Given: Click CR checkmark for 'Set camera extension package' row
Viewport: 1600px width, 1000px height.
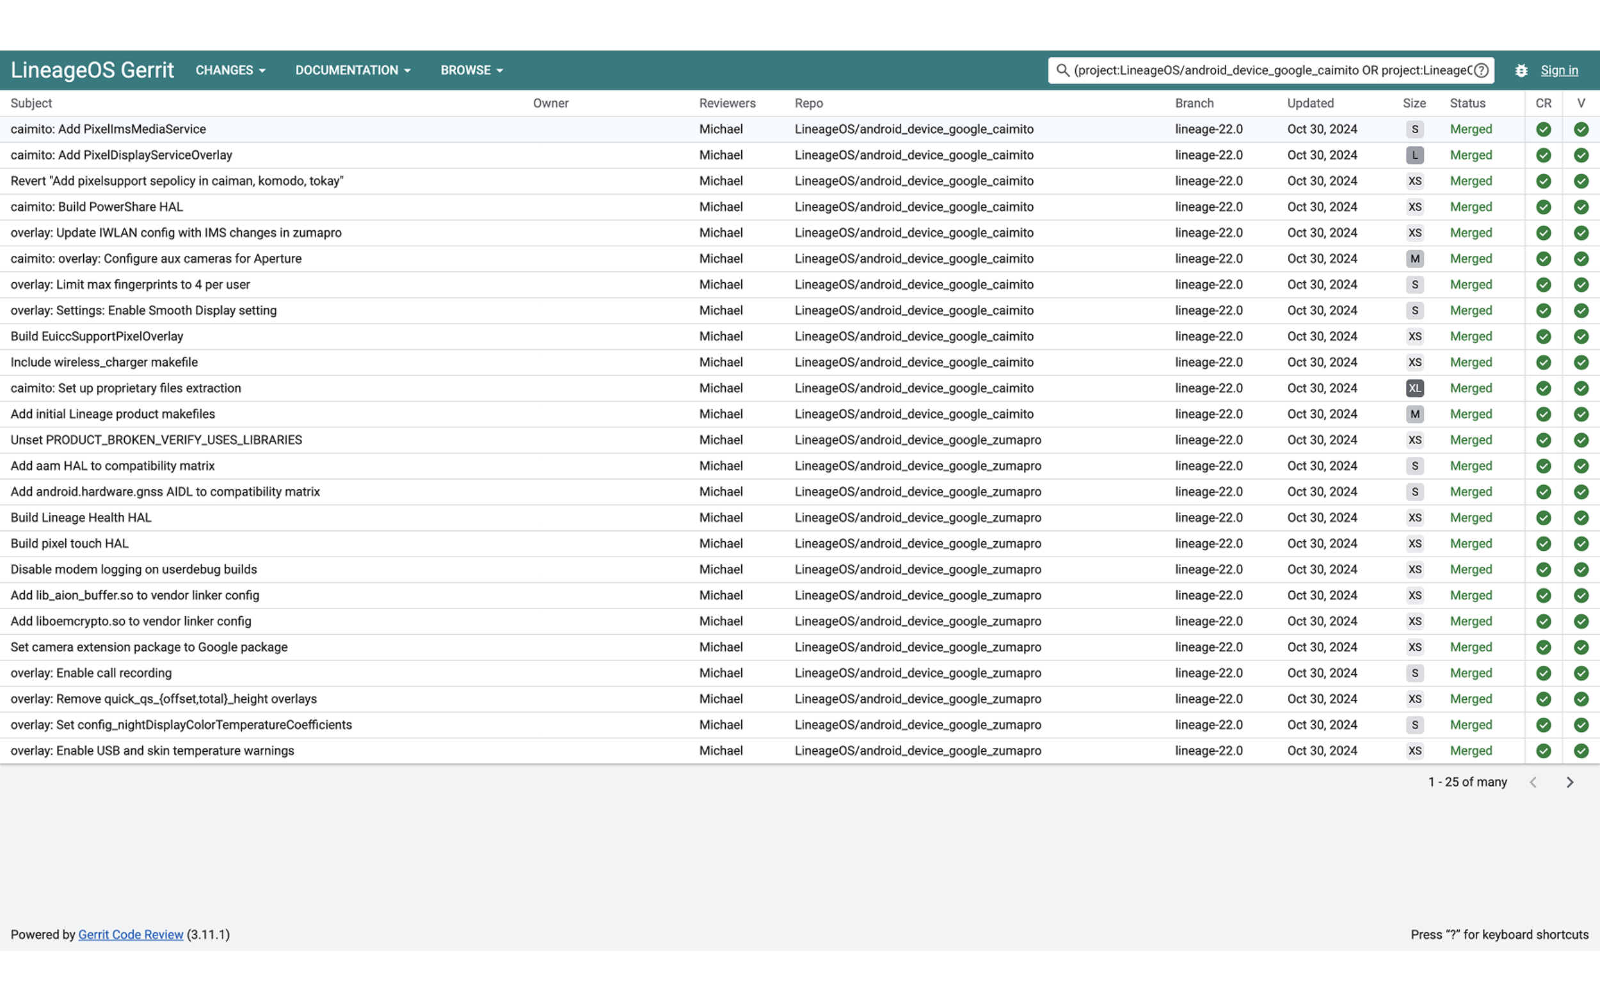Looking at the screenshot, I should pyautogui.click(x=1544, y=647).
